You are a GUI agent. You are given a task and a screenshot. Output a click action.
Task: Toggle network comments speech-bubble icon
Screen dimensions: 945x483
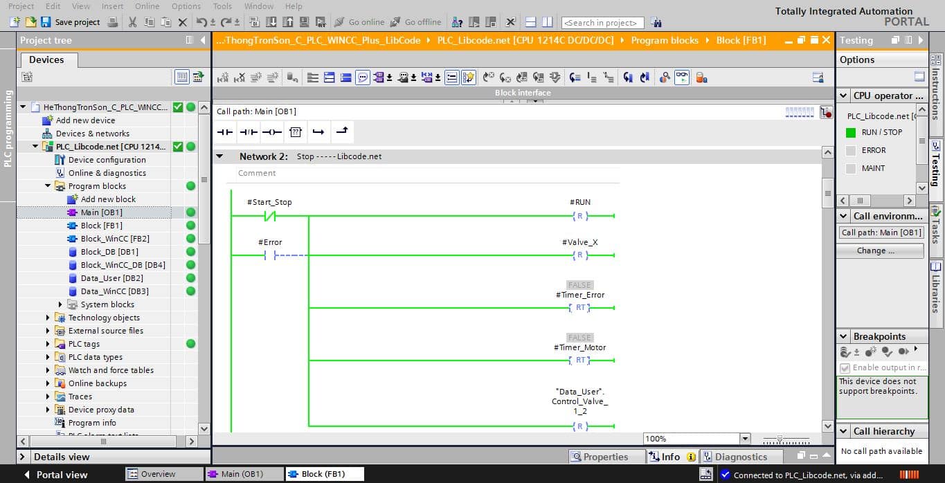coord(362,78)
